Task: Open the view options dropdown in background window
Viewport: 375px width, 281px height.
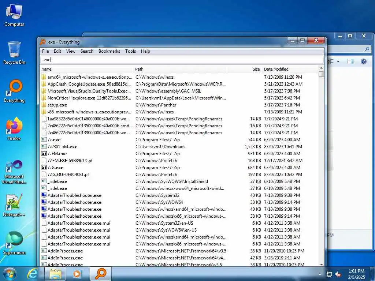Action: click(x=338, y=61)
